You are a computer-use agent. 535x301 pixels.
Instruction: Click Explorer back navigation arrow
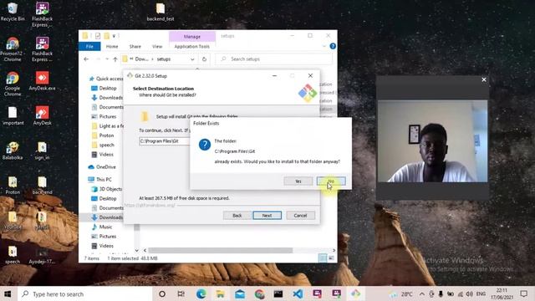pos(86,59)
